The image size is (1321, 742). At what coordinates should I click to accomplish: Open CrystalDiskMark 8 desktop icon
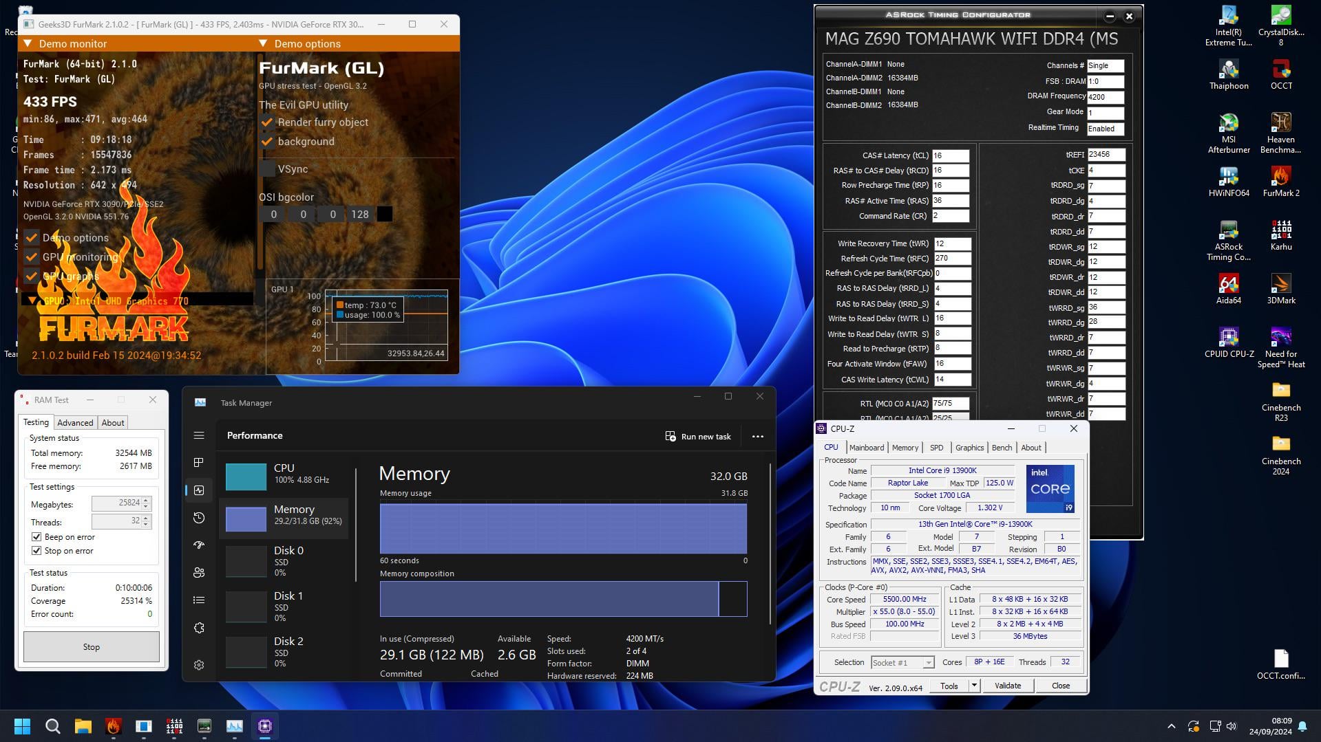tap(1280, 25)
